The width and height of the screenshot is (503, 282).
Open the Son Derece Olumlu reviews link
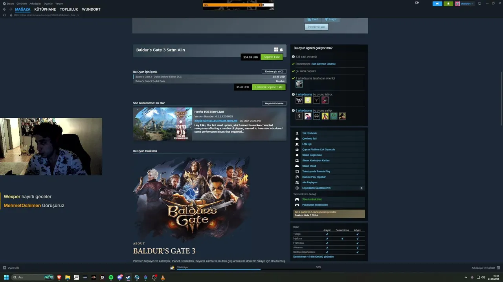coord(323,64)
